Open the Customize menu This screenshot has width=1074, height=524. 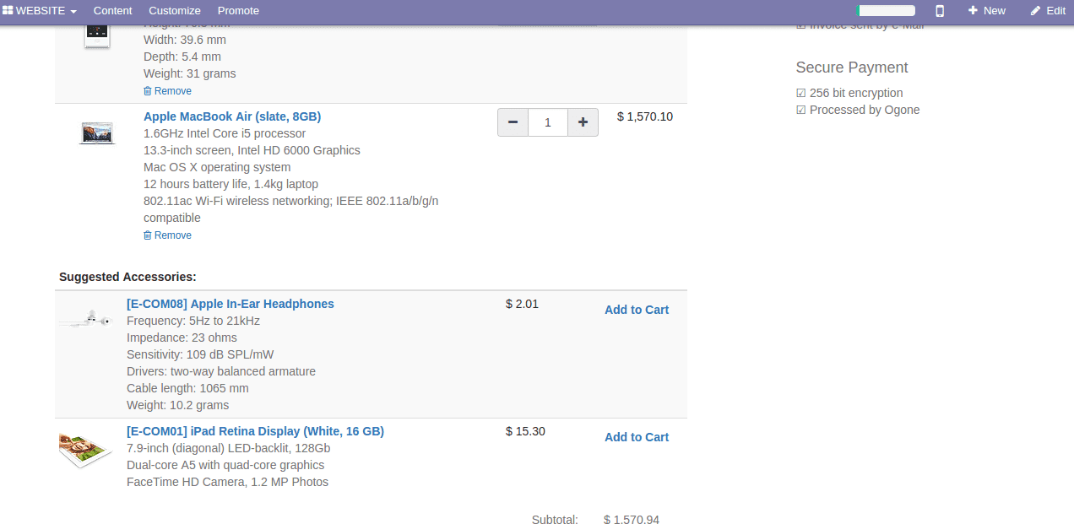[175, 11]
